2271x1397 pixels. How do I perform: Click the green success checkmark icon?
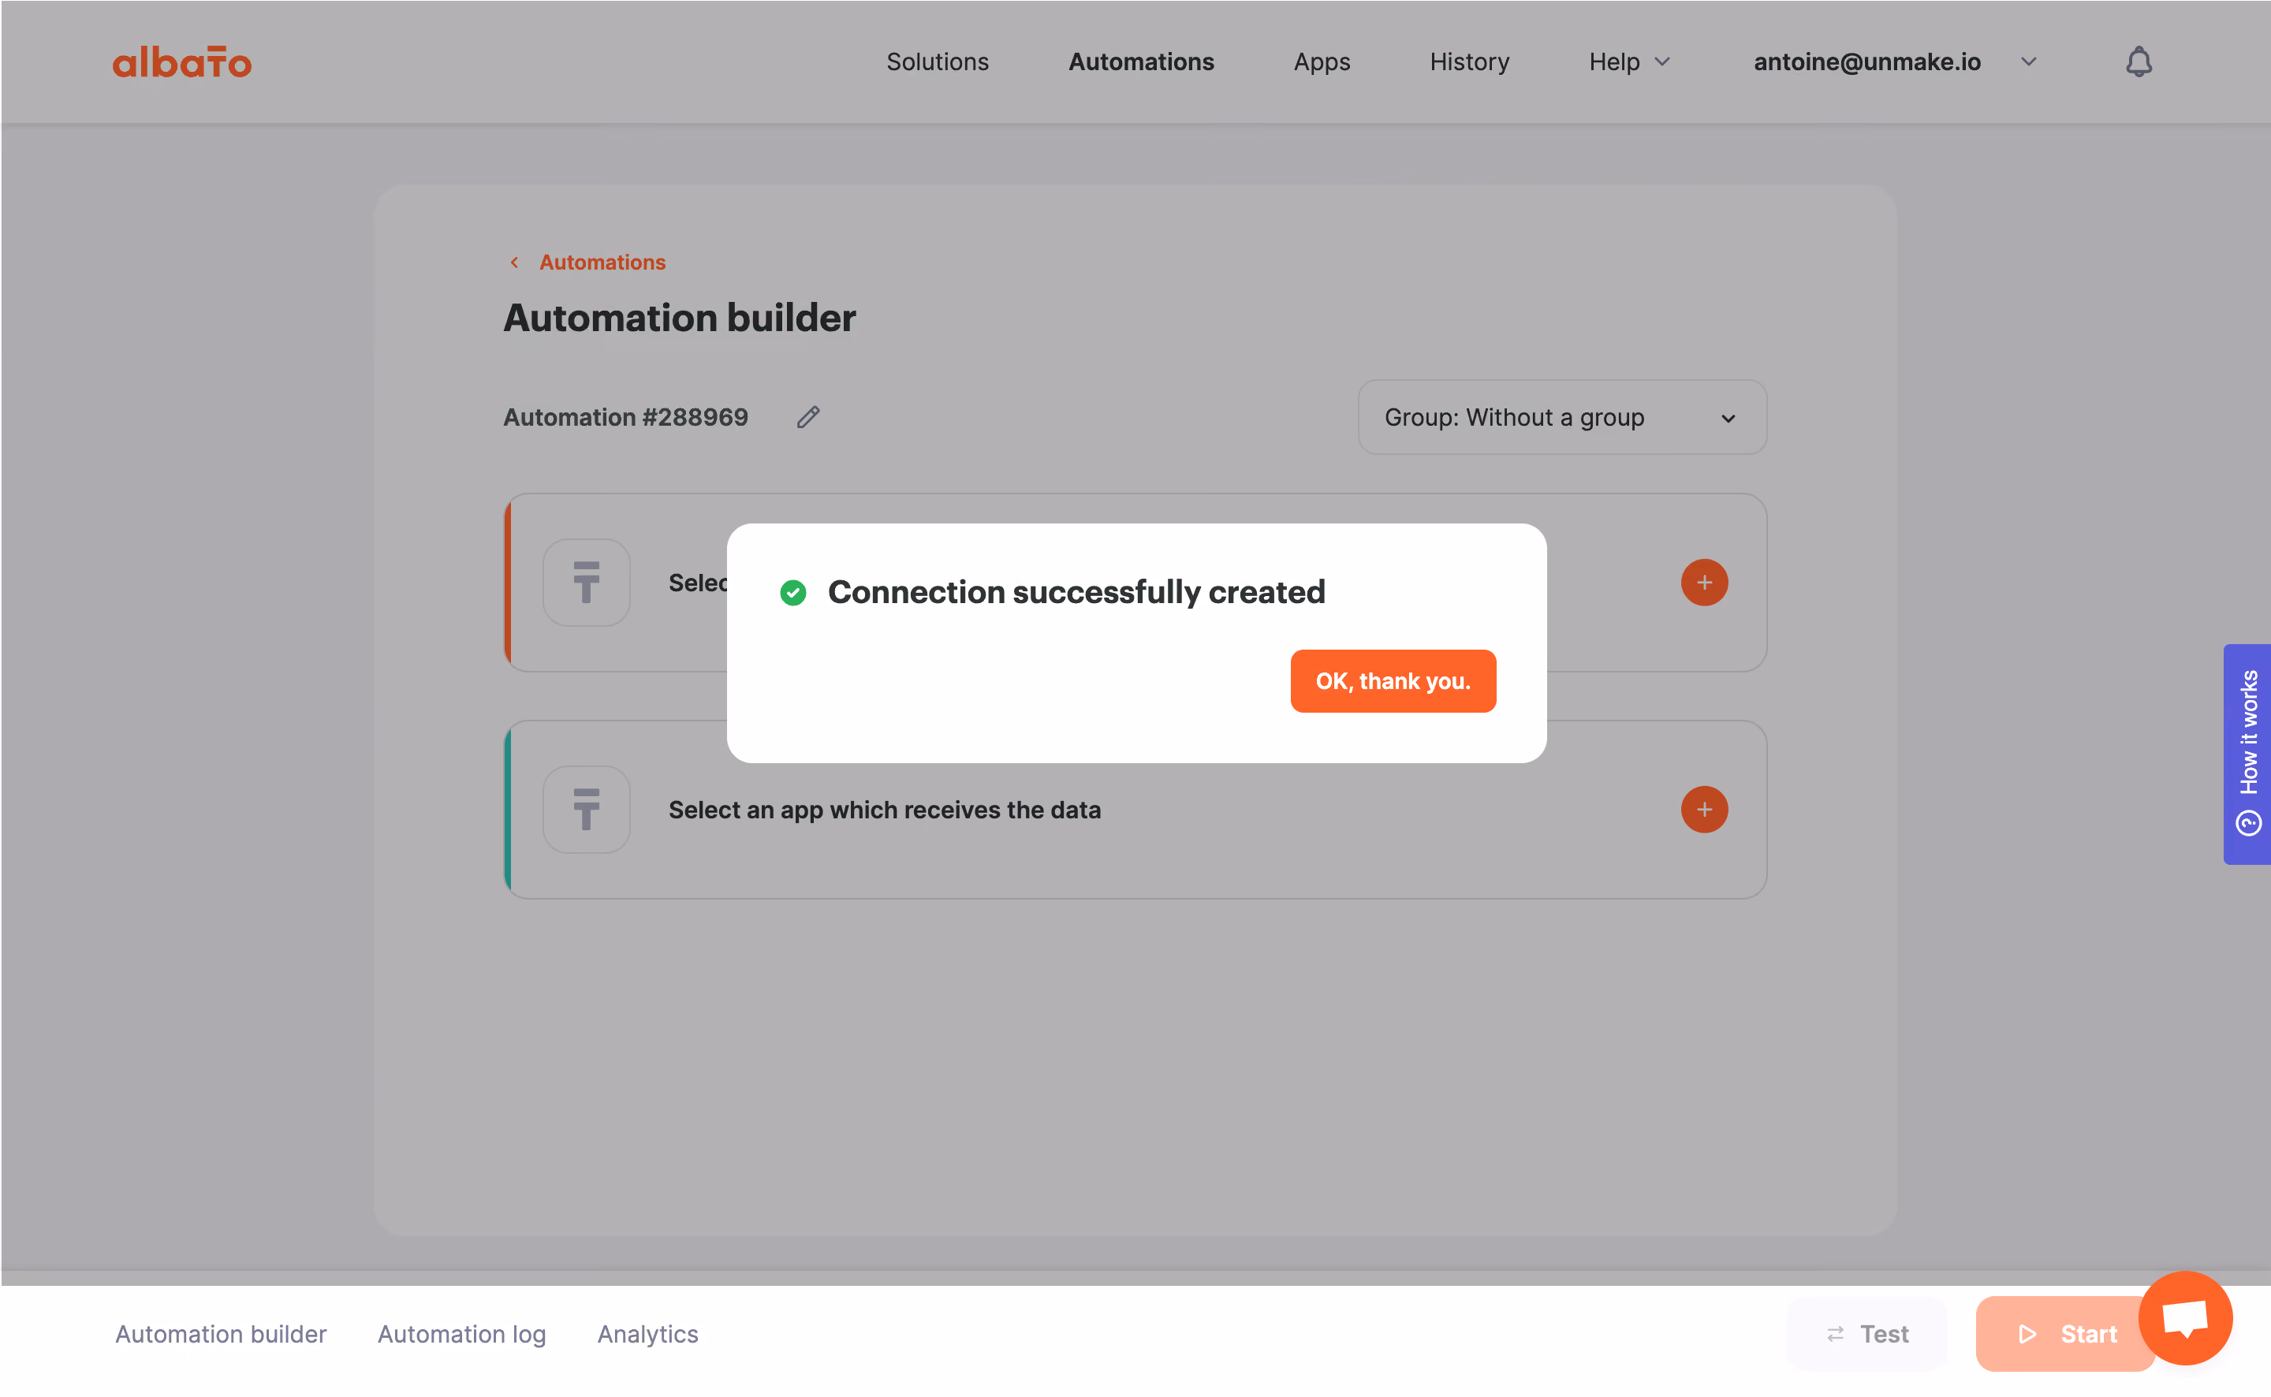[792, 592]
